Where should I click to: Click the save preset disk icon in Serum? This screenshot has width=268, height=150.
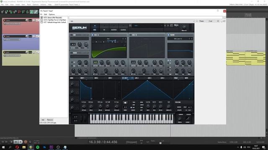[130, 25]
